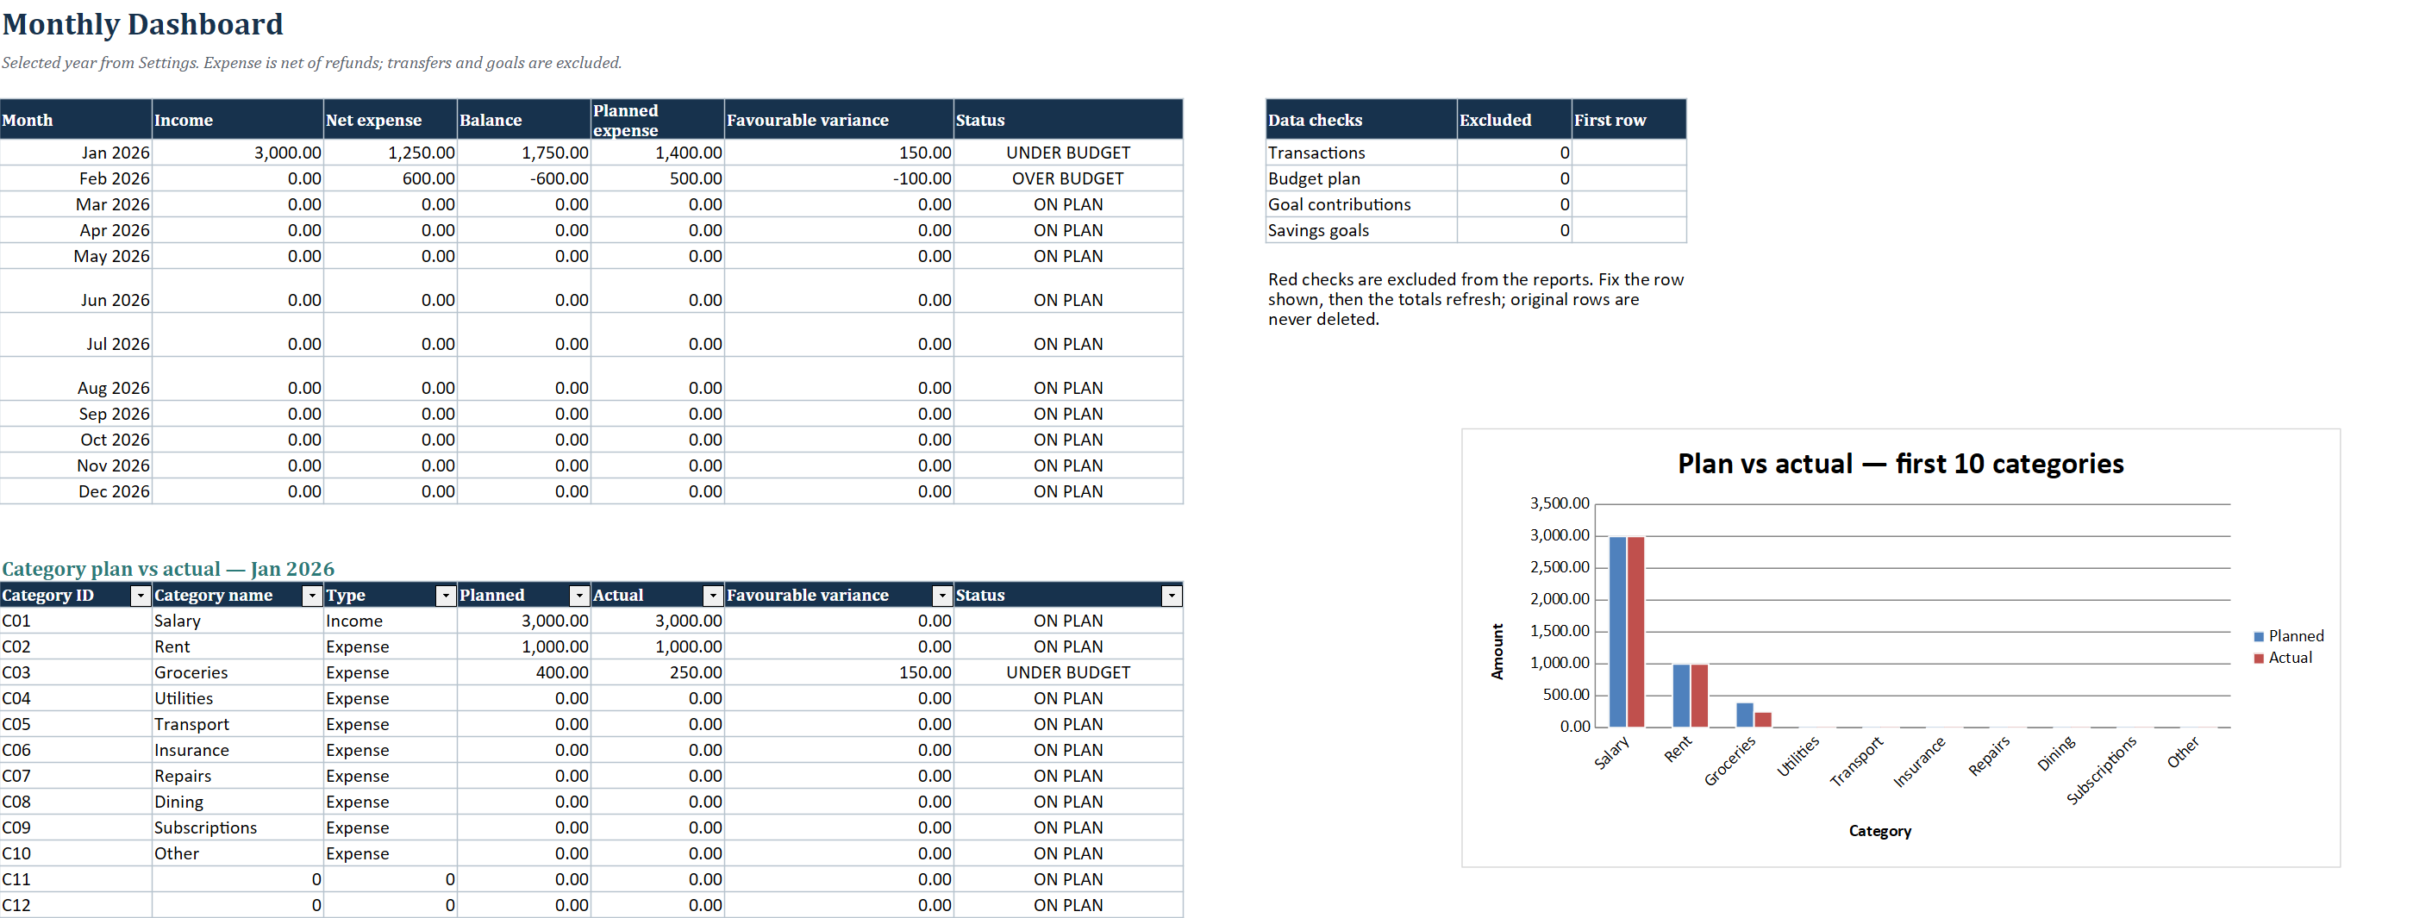Click the favourable variance value -100.00
This screenshot has width=2432, height=918.
tap(840, 178)
